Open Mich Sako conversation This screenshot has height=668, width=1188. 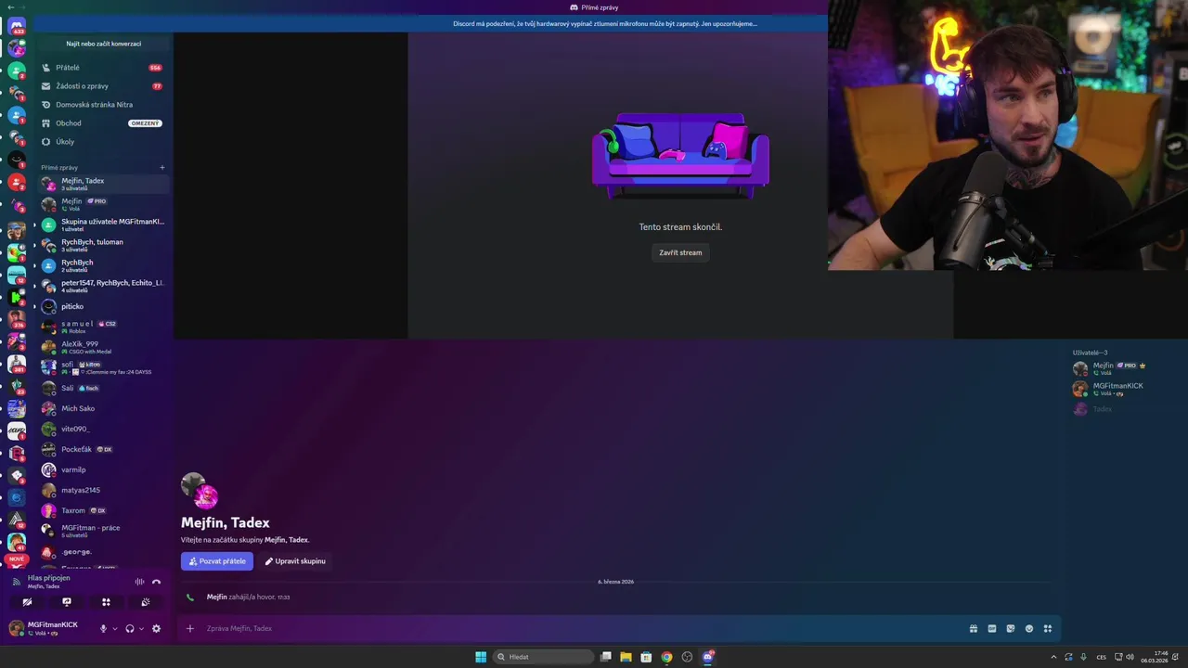[103, 408]
